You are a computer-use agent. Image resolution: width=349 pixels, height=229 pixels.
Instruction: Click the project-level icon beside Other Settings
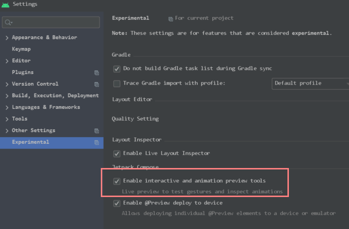coord(96,131)
